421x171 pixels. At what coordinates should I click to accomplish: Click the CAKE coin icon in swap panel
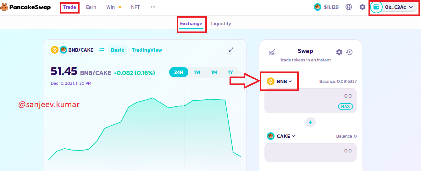(x=271, y=136)
